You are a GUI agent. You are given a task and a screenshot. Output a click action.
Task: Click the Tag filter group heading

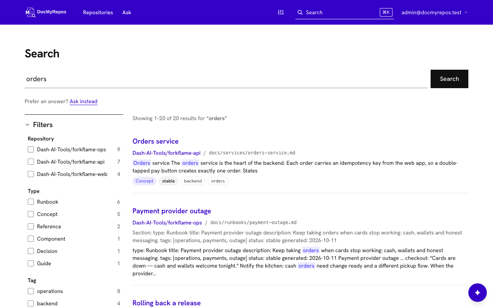click(32, 280)
